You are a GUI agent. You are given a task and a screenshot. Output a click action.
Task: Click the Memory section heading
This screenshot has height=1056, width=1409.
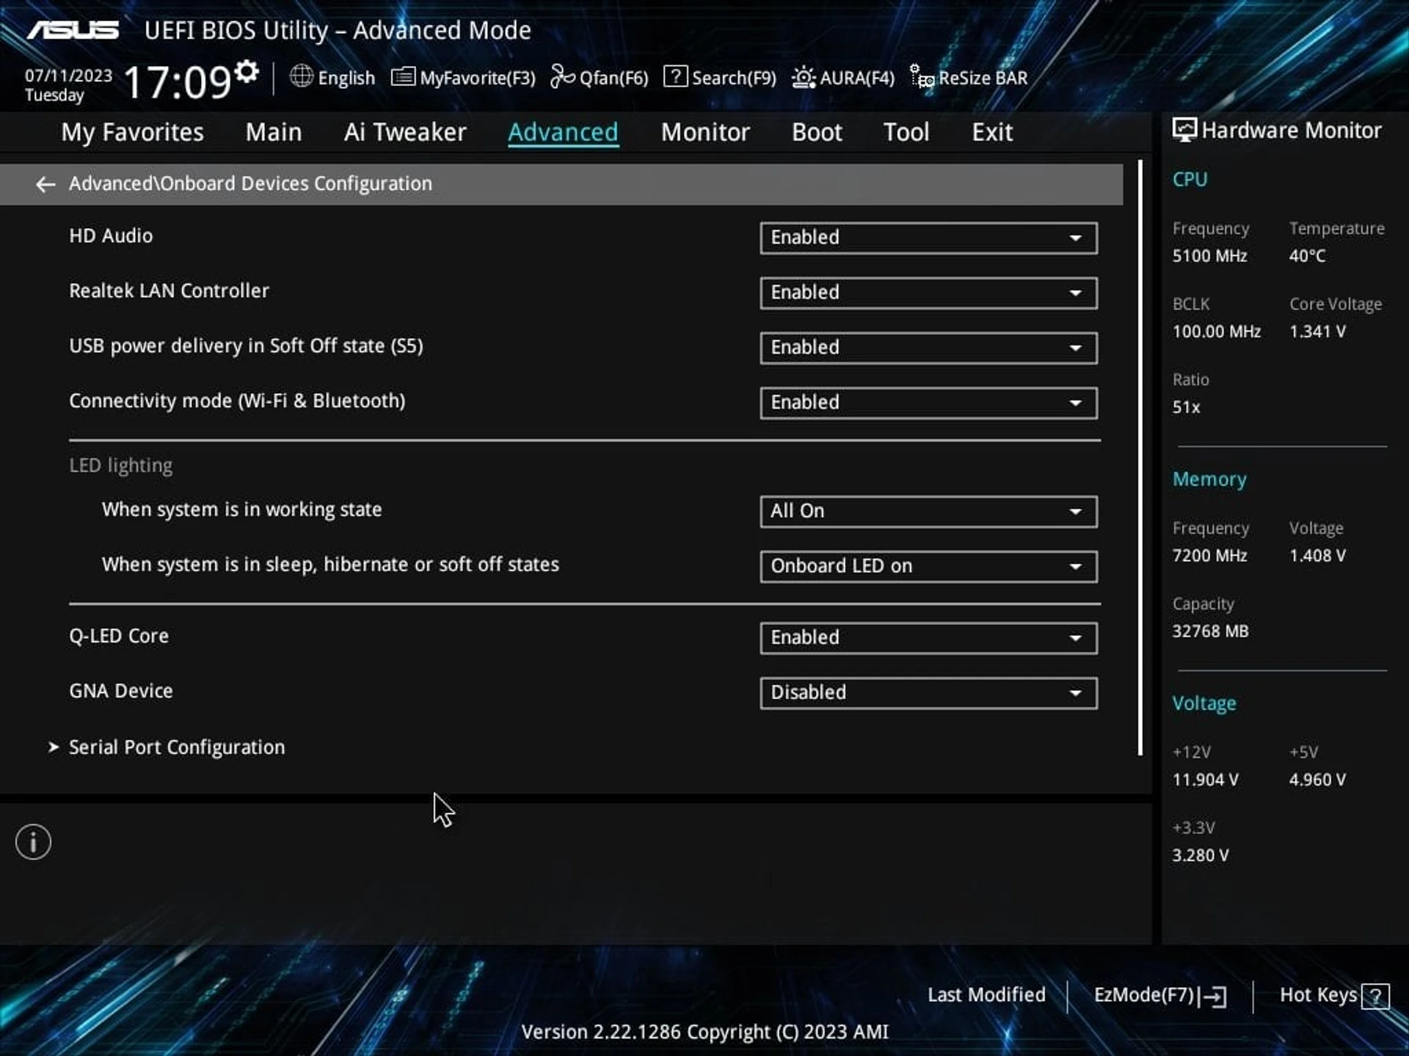1209,480
